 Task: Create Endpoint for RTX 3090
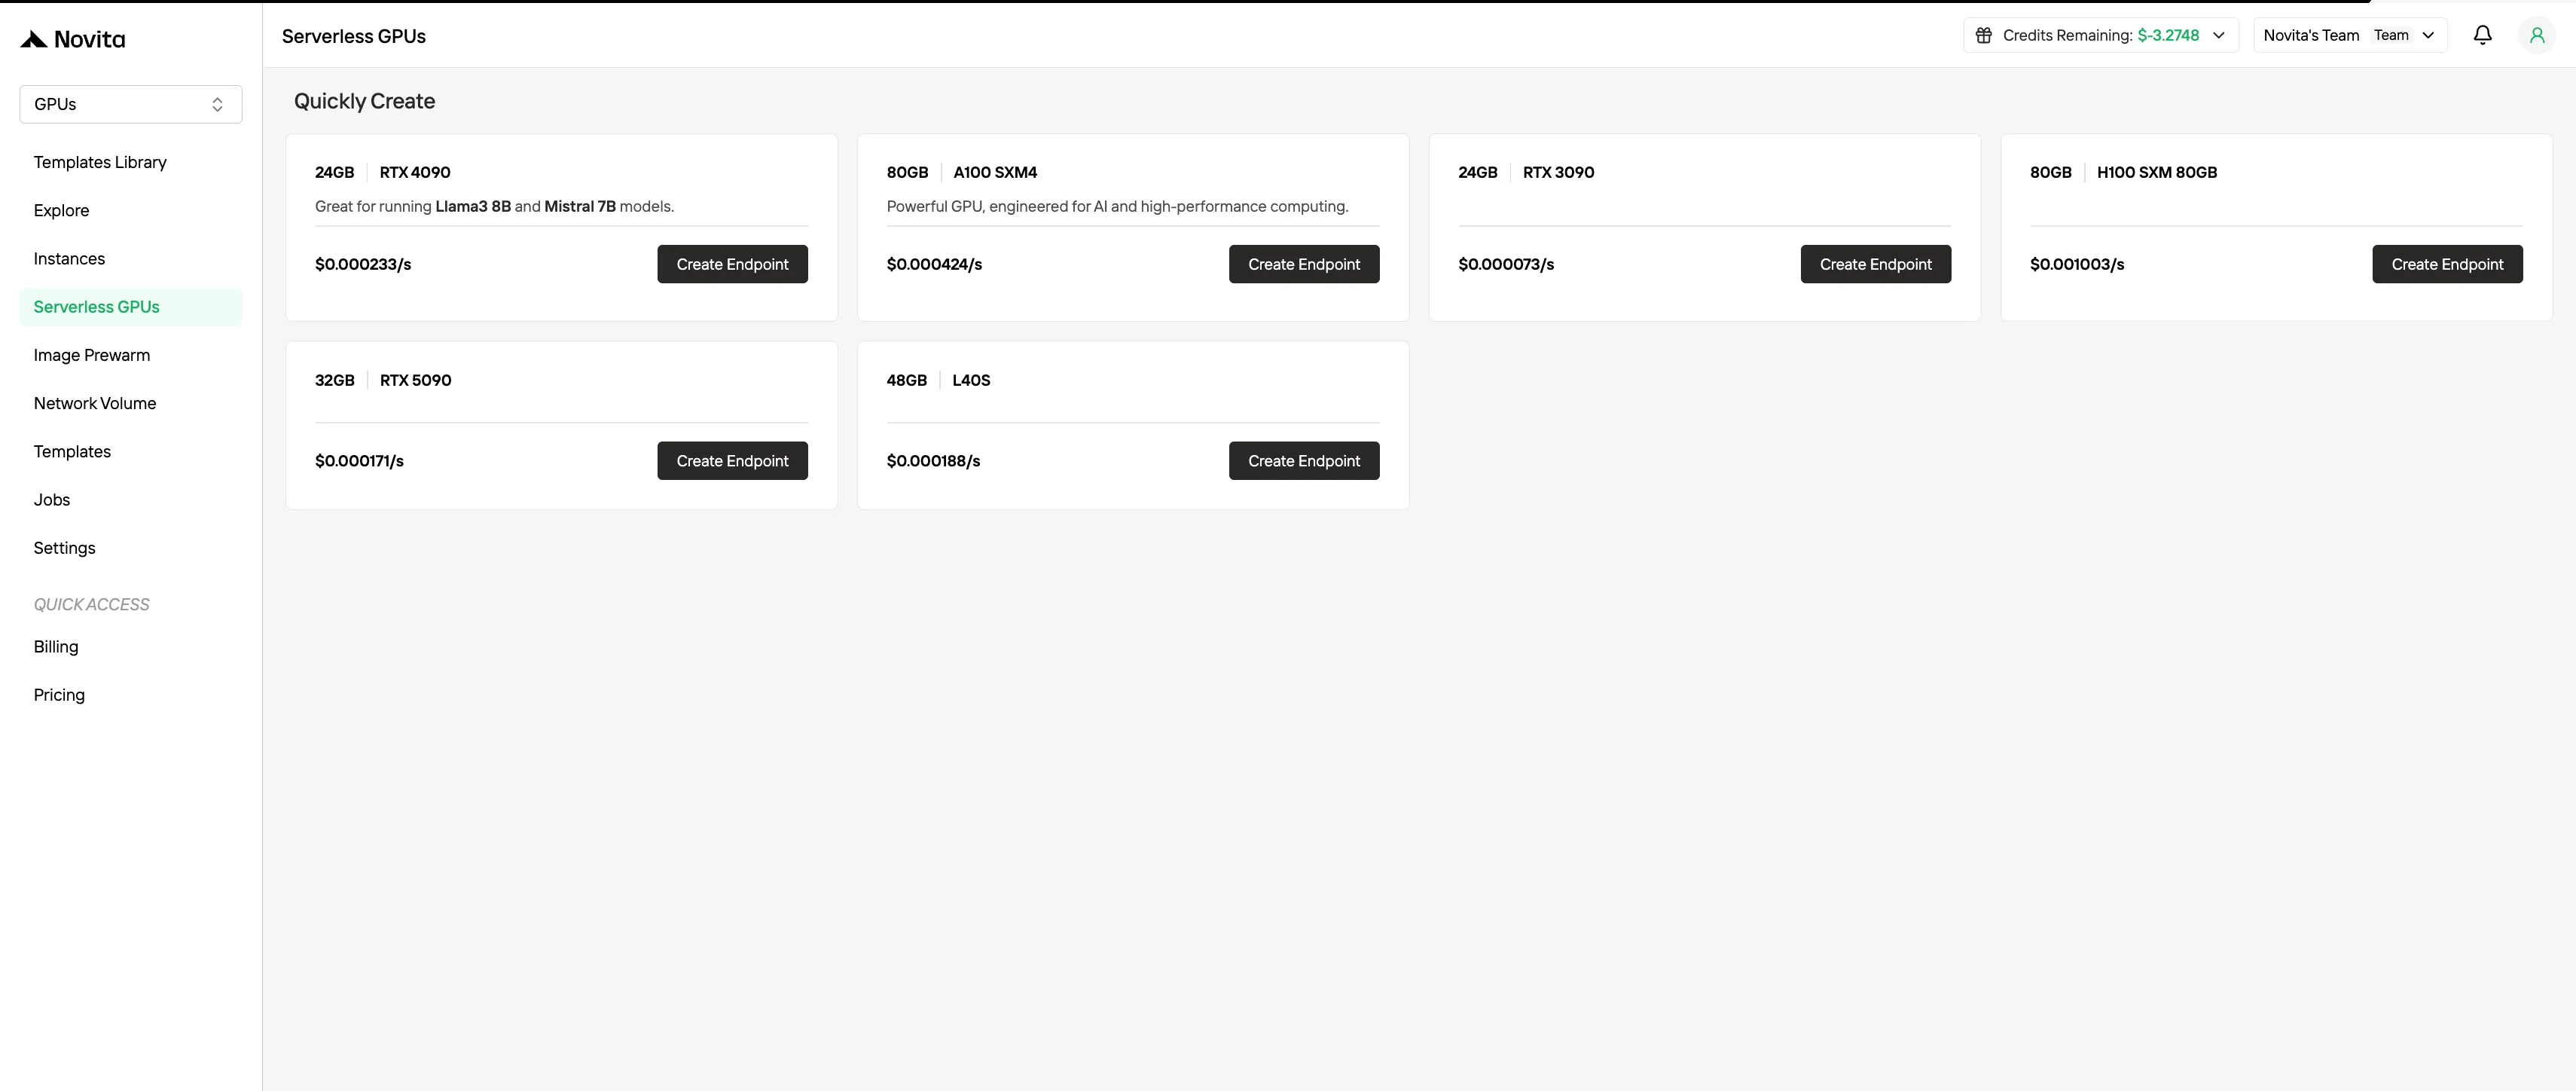[1876, 264]
